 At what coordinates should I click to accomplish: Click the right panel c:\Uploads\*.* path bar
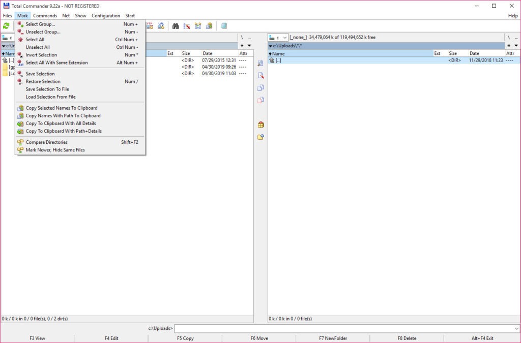pos(387,45)
